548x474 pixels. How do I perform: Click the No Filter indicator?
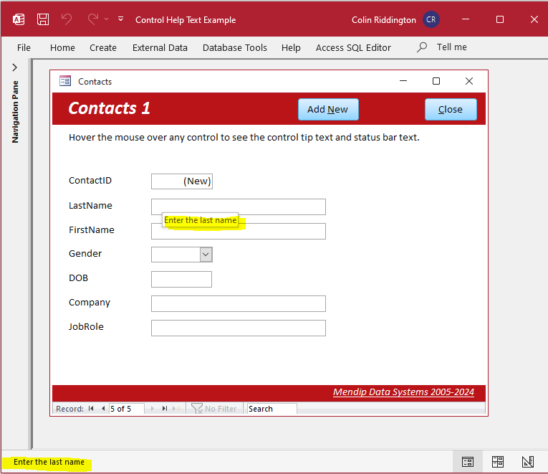(214, 409)
